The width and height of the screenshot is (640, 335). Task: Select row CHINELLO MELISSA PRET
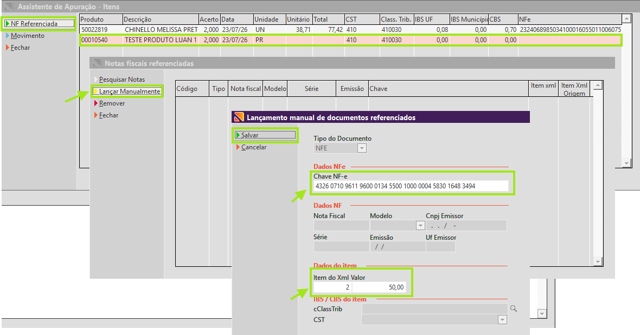point(350,30)
